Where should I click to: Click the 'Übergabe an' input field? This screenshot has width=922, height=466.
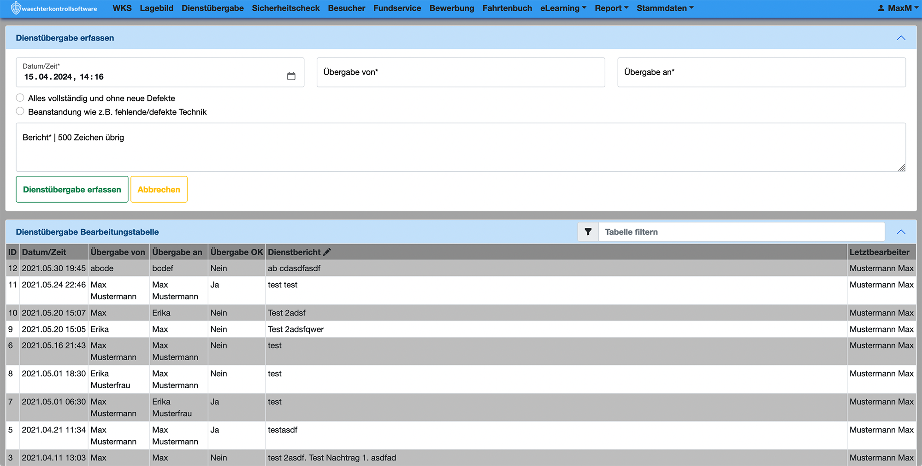[762, 72]
